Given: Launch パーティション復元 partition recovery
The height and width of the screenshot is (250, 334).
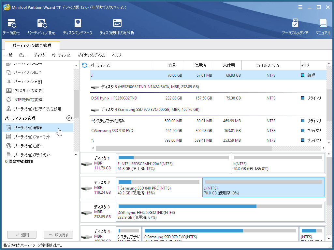Looking at the screenshot, I should 41,27.
